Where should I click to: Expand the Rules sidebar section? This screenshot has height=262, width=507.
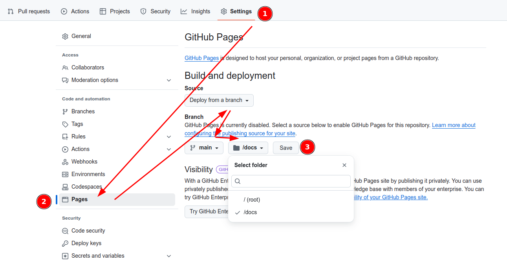click(x=169, y=137)
